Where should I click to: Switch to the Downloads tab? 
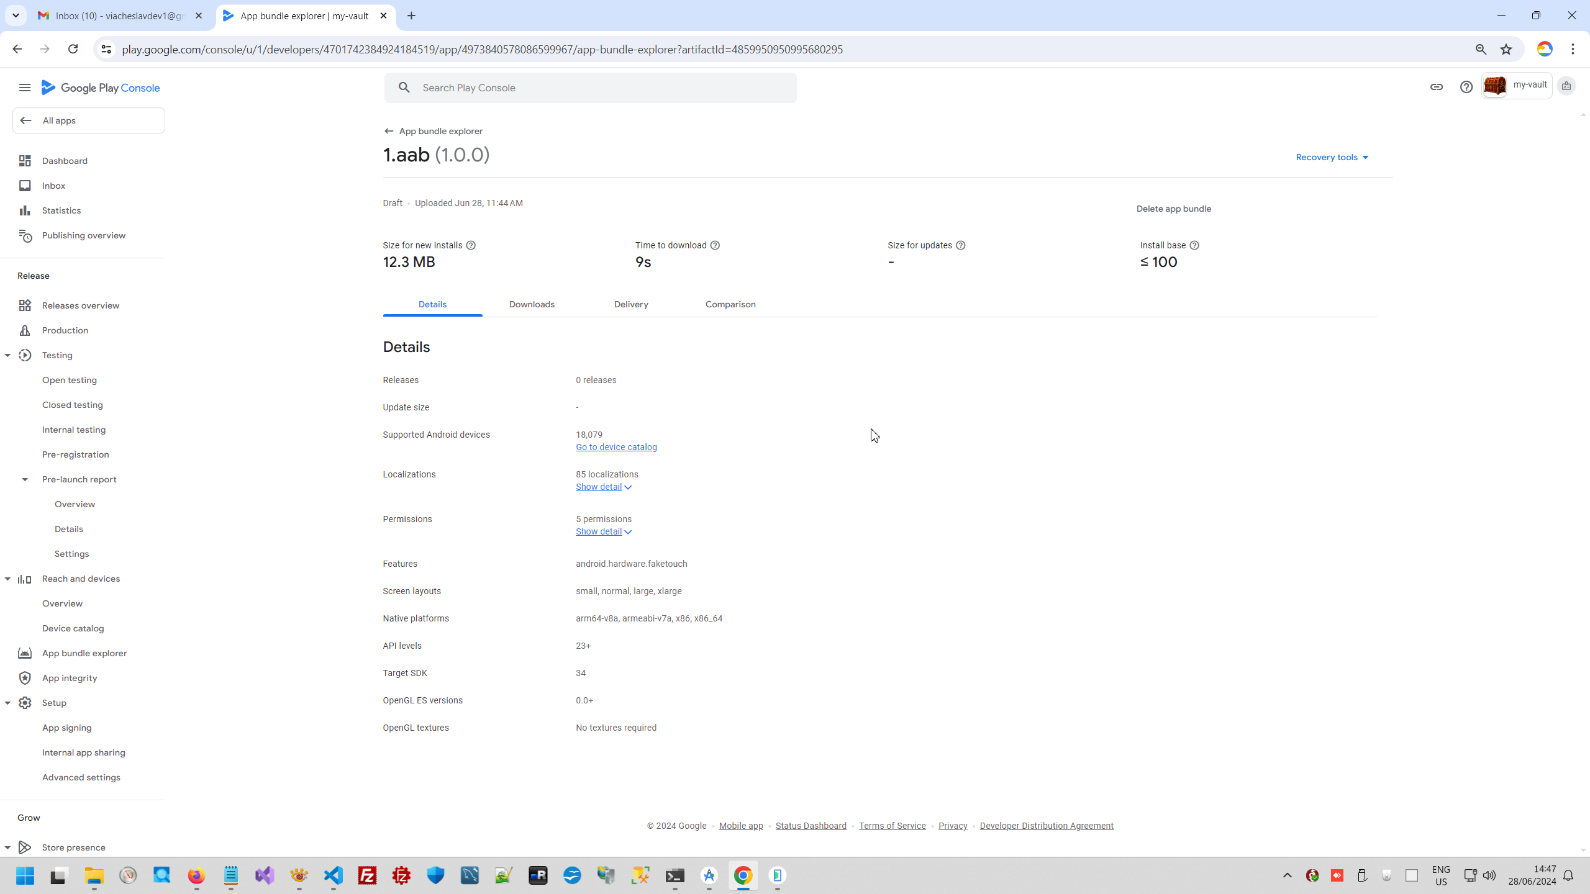pos(532,304)
